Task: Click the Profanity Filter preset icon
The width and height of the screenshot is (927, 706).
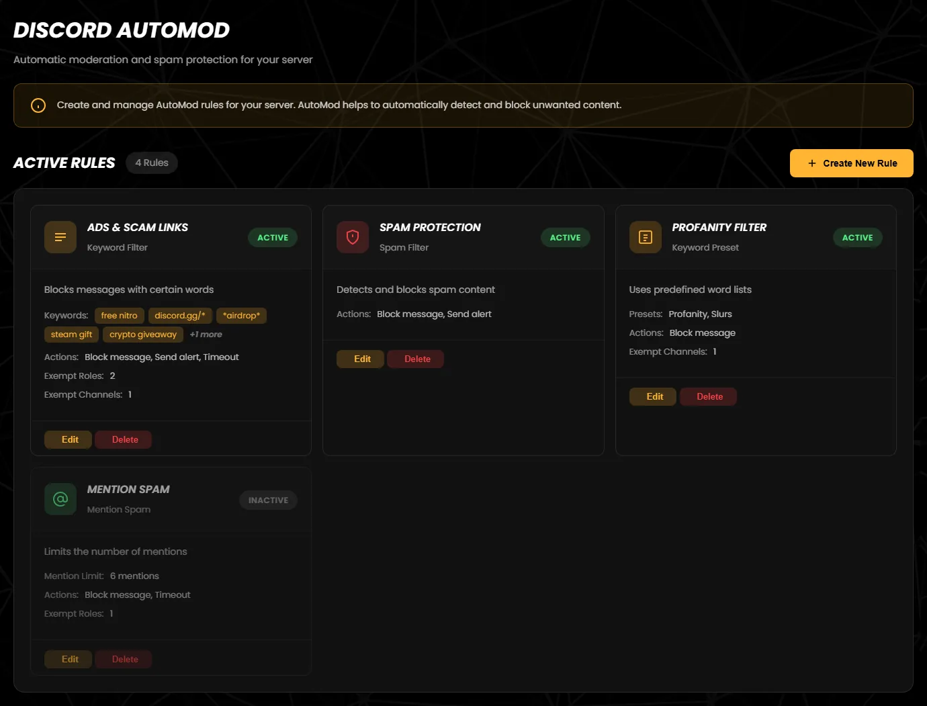Action: click(x=646, y=237)
